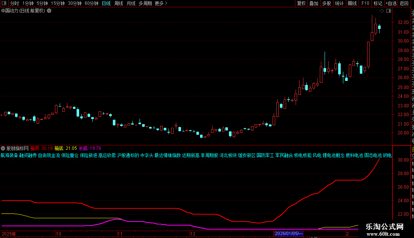Image resolution: width=414 pixels, height=238 pixels.
Task: Open 多股 multi-stock view
Action: tap(326, 3)
